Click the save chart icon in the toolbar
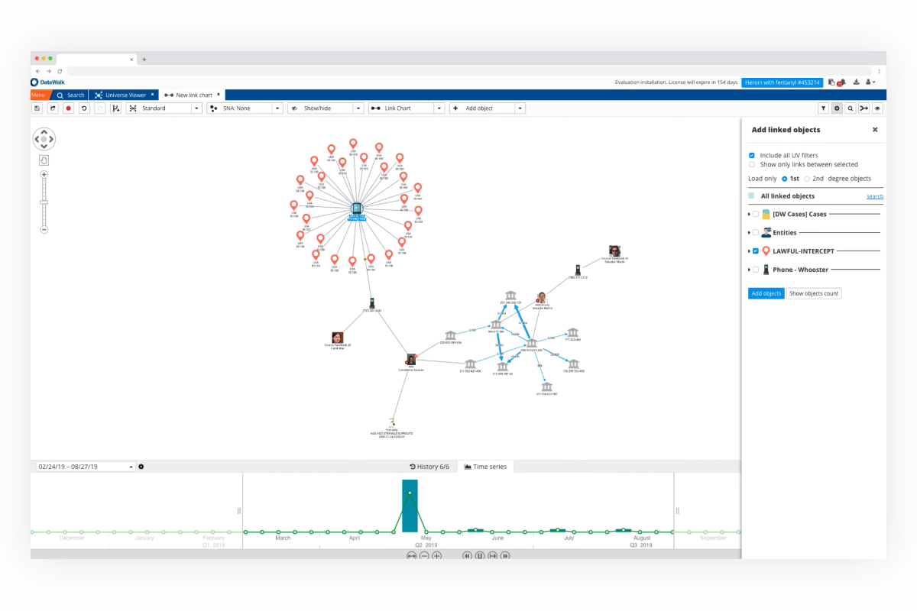917x611 pixels. click(x=37, y=108)
